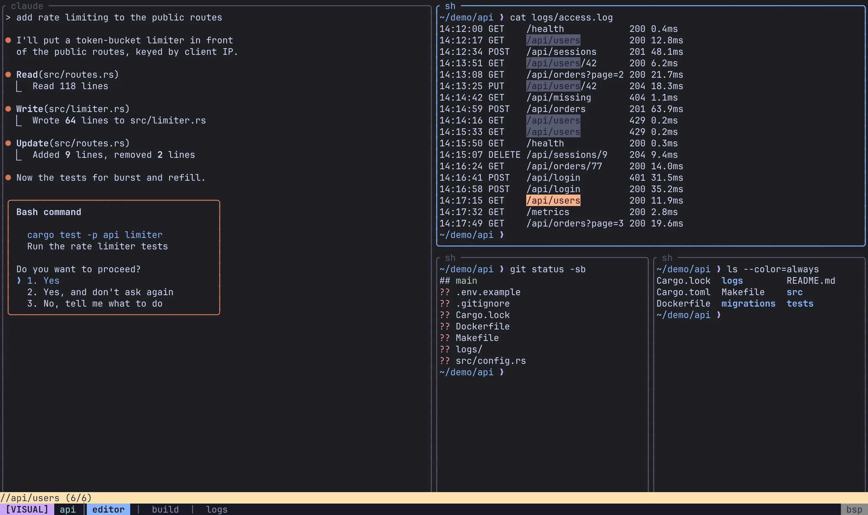
Task: Click the 'claude' pane title
Action: tap(27, 6)
